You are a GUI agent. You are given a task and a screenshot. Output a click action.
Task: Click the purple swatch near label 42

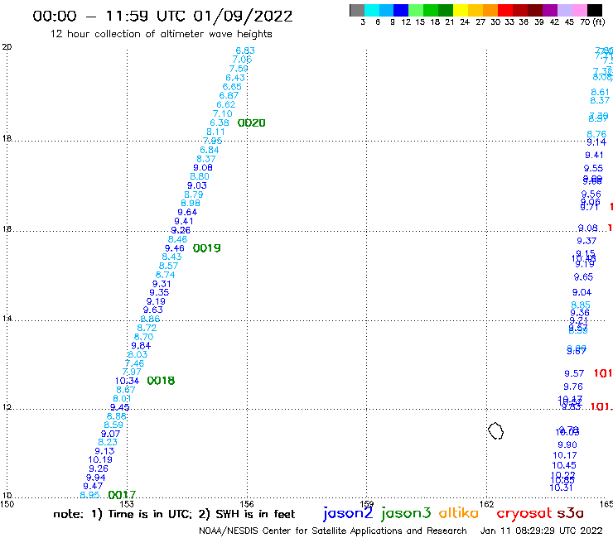tap(550, 10)
